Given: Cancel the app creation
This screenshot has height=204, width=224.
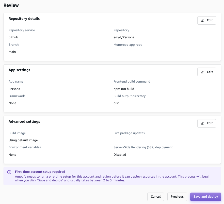Looking at the screenshot, I should pos(156,197).
